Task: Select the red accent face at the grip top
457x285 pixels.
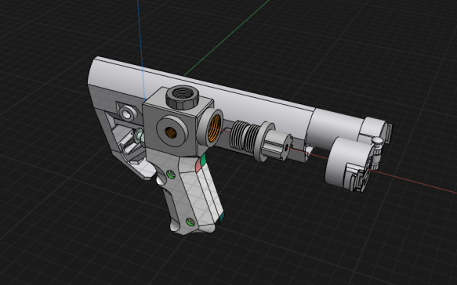Action: pyautogui.click(x=198, y=166)
